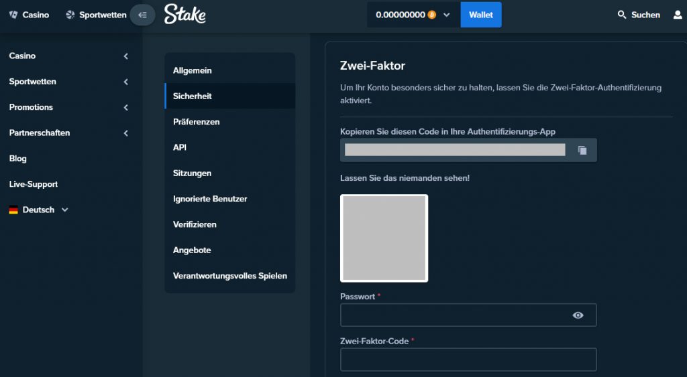Screen dimensions: 687x377
Task: Open the Wallet
Action: [x=480, y=15]
